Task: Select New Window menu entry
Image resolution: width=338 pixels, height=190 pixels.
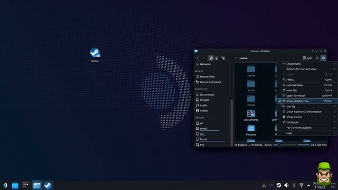Action: coord(307,85)
